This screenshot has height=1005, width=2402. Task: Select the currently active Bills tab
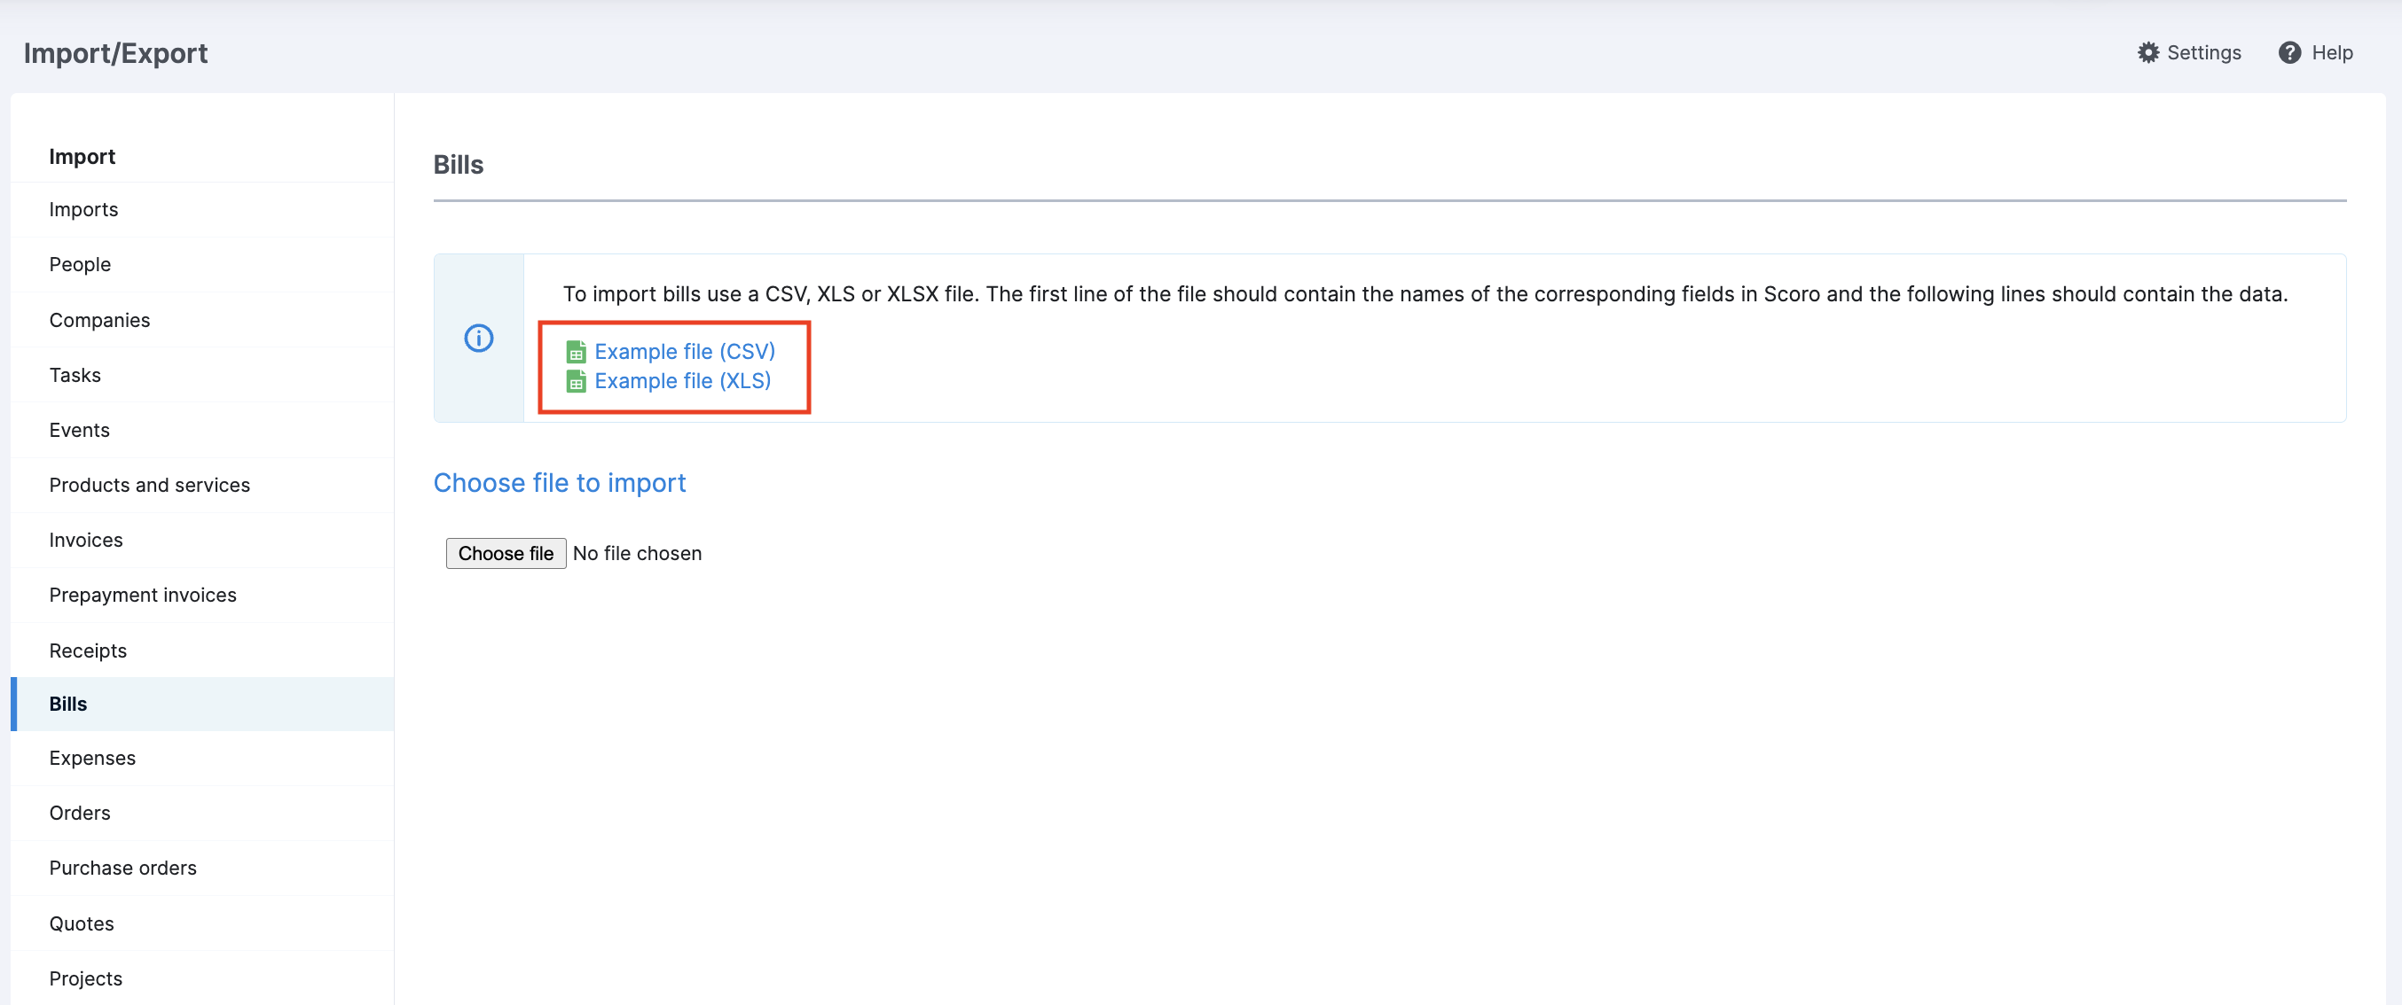tap(67, 703)
